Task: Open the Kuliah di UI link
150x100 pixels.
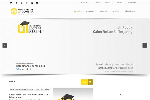Action: pos(85,3)
